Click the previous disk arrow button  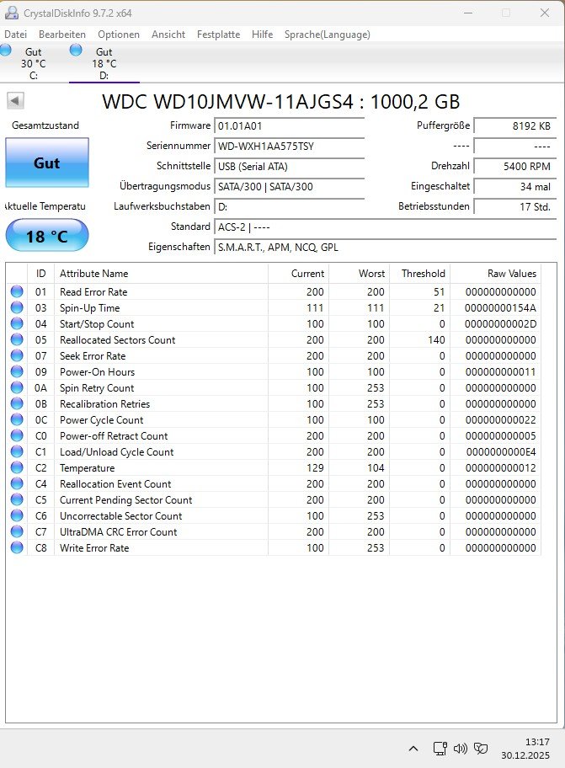coord(15,101)
